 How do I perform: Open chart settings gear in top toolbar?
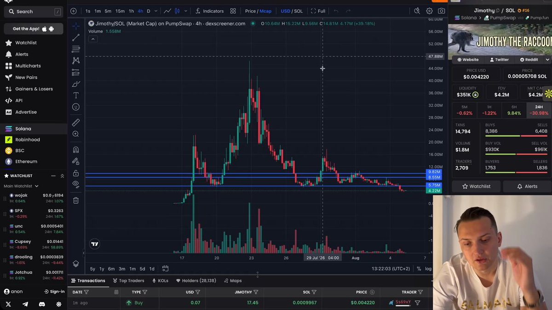pyautogui.click(x=429, y=11)
